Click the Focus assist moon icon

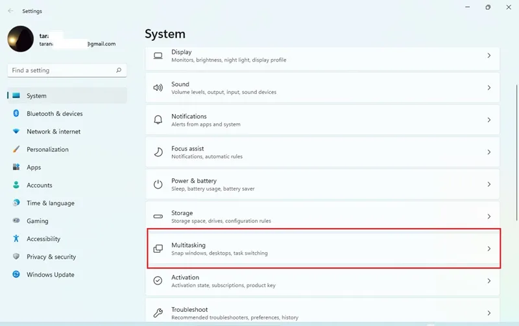(x=158, y=152)
